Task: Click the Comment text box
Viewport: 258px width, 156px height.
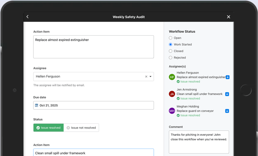Action: (x=199, y=142)
